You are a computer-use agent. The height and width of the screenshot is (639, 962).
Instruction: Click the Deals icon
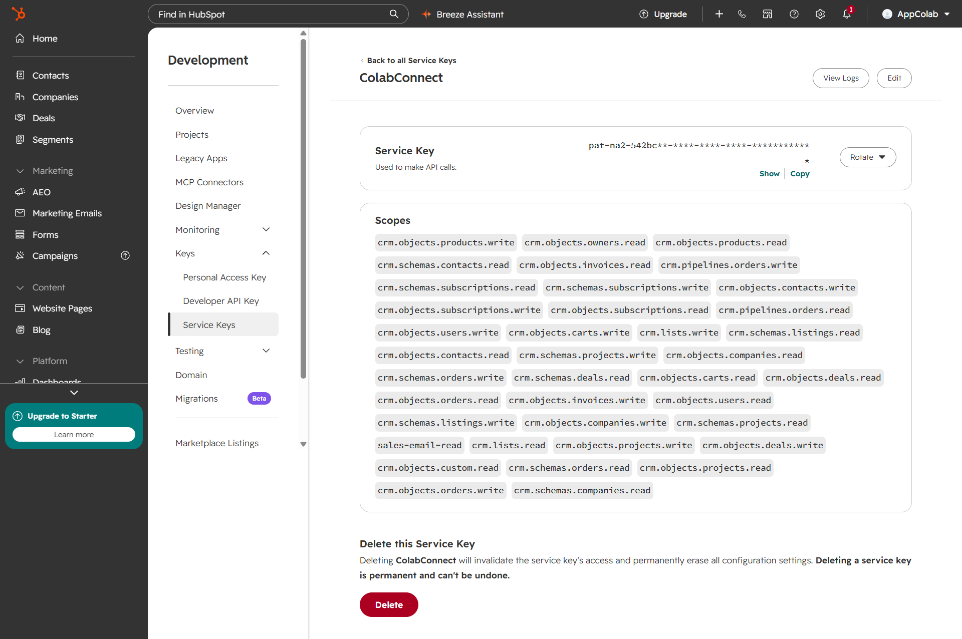click(20, 118)
